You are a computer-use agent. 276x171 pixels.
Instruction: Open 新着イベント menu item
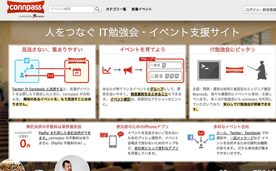click(141, 9)
